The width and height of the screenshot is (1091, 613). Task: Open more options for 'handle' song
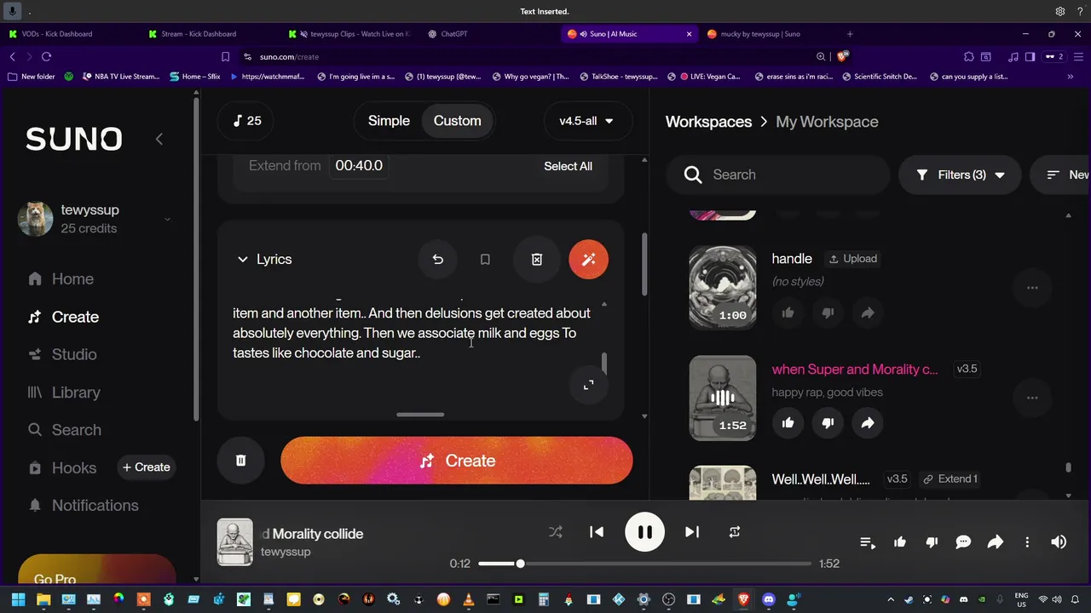(1032, 288)
